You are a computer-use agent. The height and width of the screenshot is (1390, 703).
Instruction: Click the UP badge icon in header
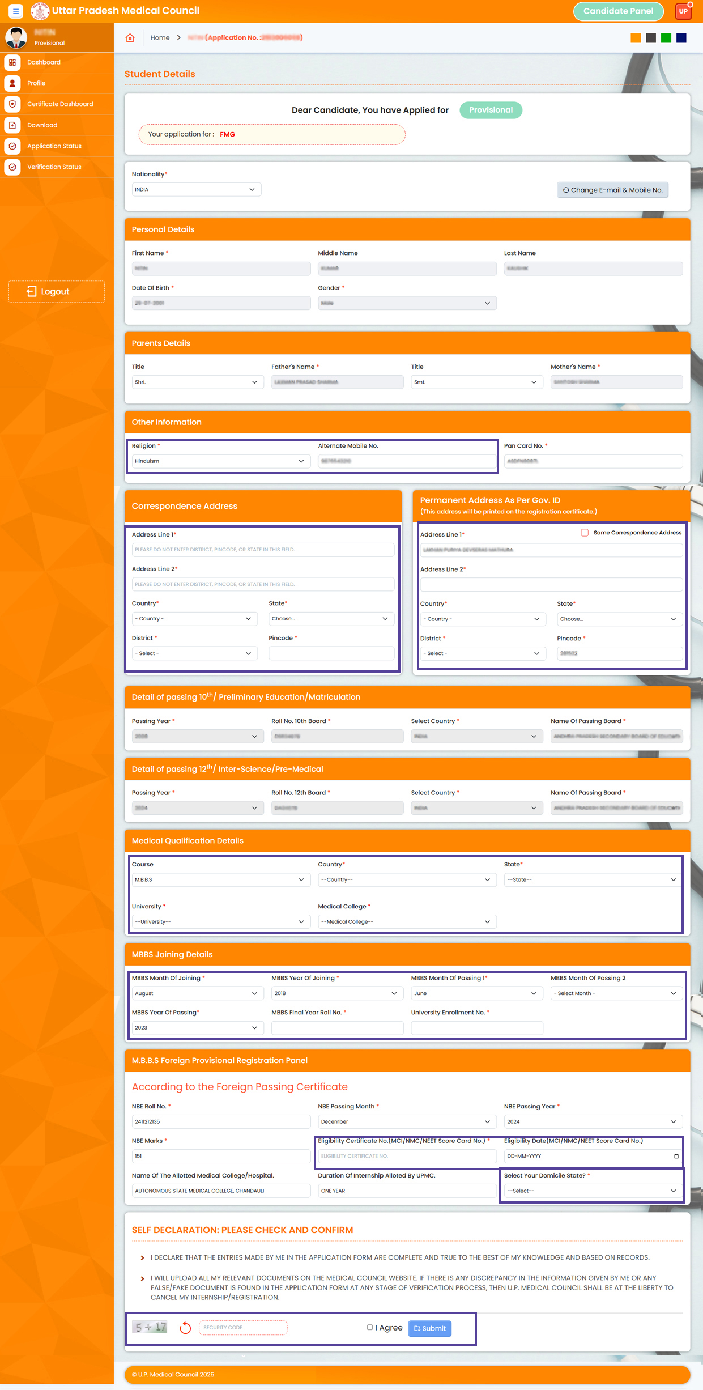[683, 11]
